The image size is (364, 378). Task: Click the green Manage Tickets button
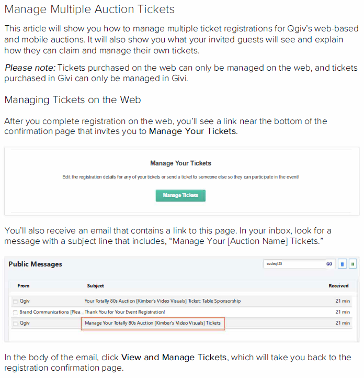180,195
